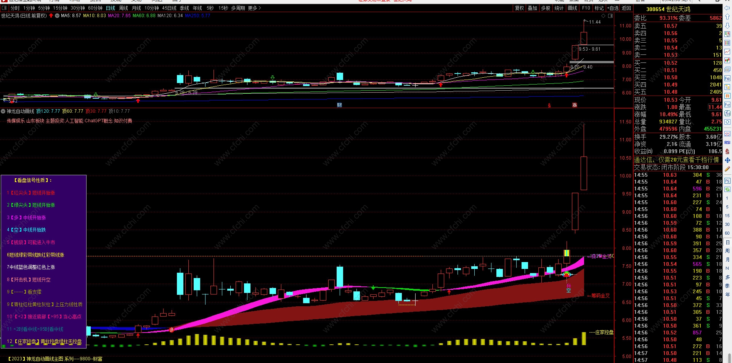Click the red $ marker below main chart

[549, 105]
